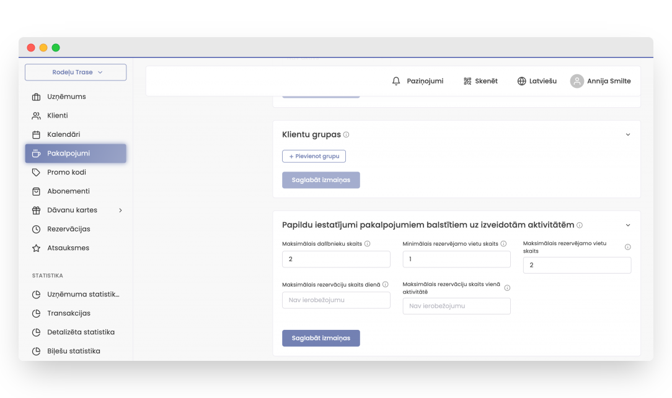Click the Maksimālais dalībnieku skaits input field
Screen dimensions: 672x398
(x=336, y=259)
